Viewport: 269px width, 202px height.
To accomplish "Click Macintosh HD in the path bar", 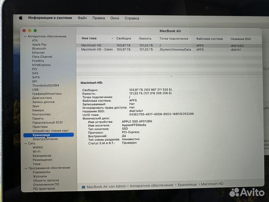I will tap(212, 184).
